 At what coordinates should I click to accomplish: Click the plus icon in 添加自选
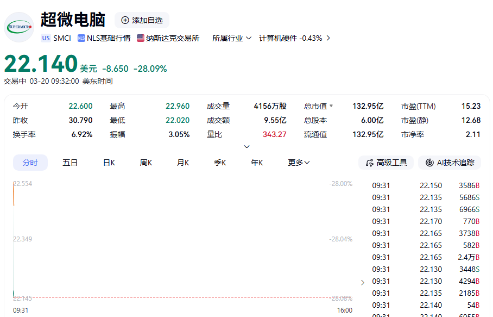coord(125,20)
